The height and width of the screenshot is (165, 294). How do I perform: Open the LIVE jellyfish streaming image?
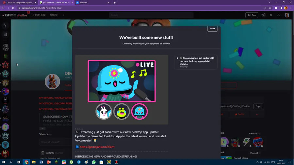(122, 81)
